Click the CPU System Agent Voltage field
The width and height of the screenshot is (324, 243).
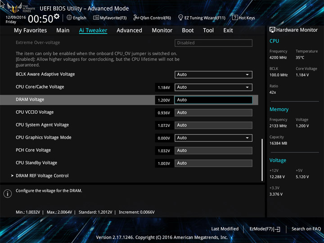tap(213, 125)
